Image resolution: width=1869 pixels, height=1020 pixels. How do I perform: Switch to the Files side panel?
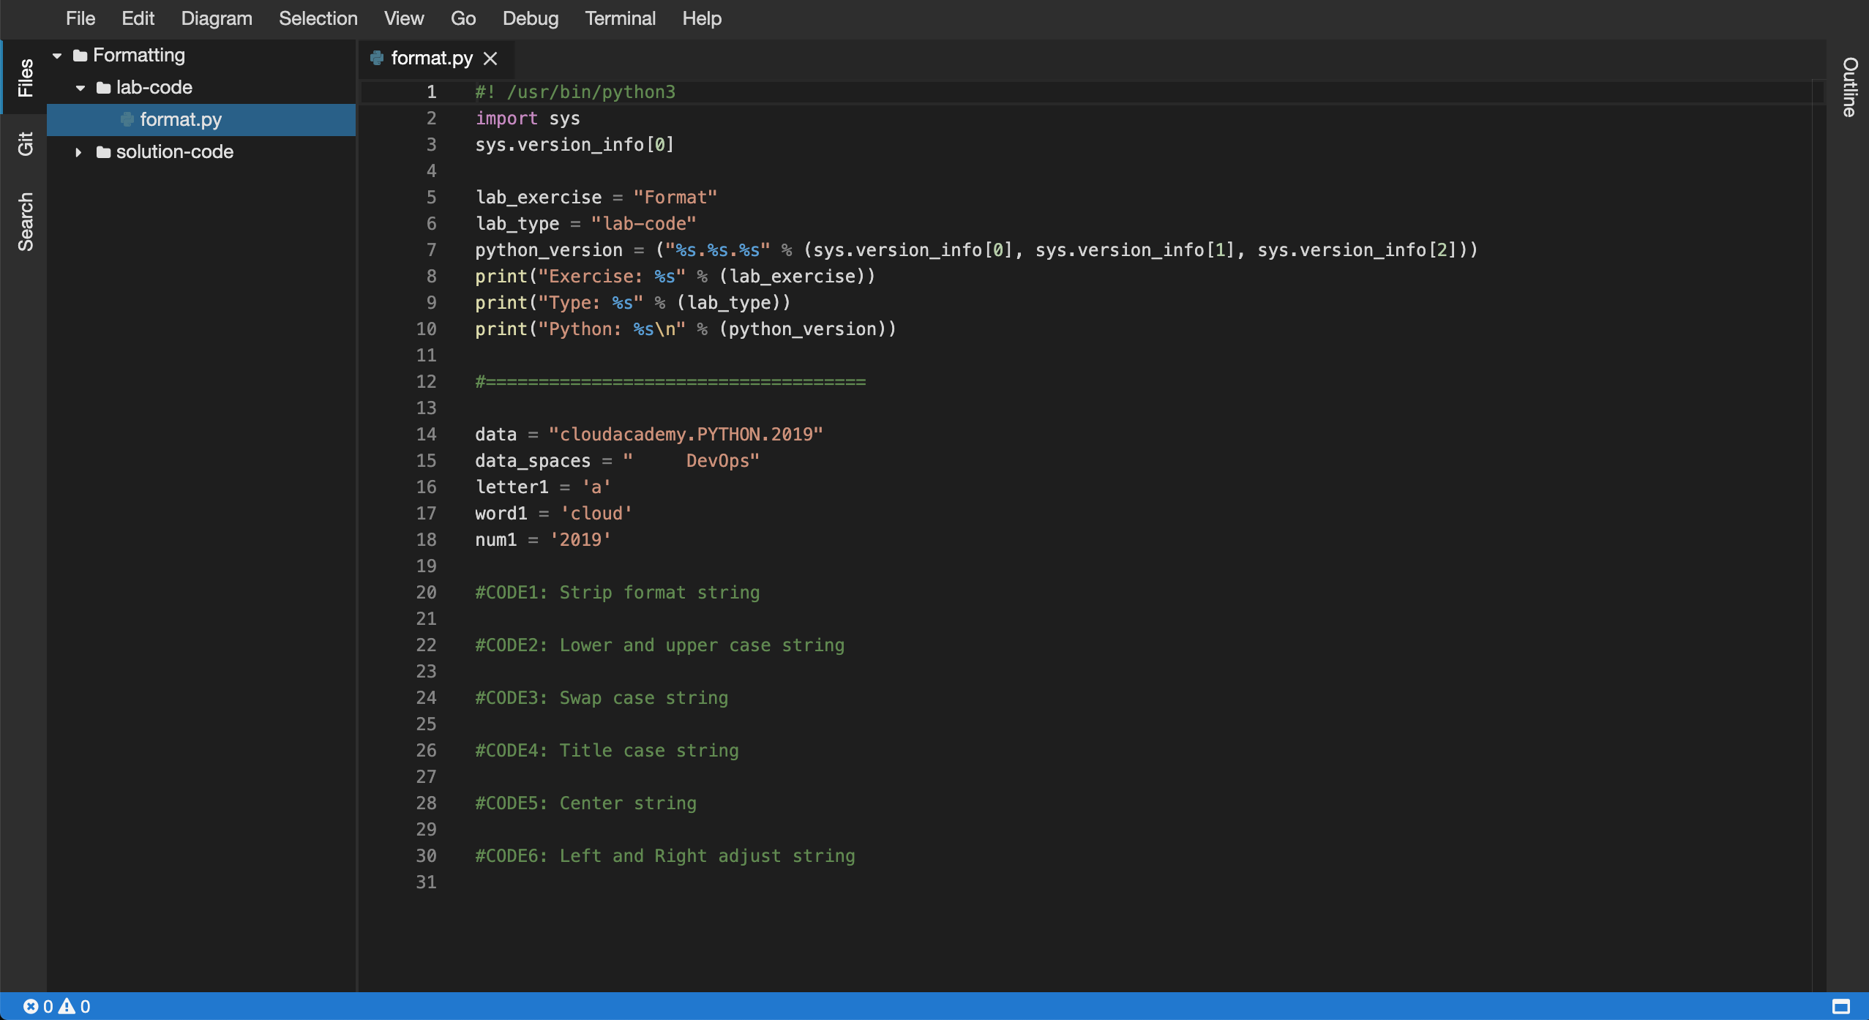coord(25,78)
